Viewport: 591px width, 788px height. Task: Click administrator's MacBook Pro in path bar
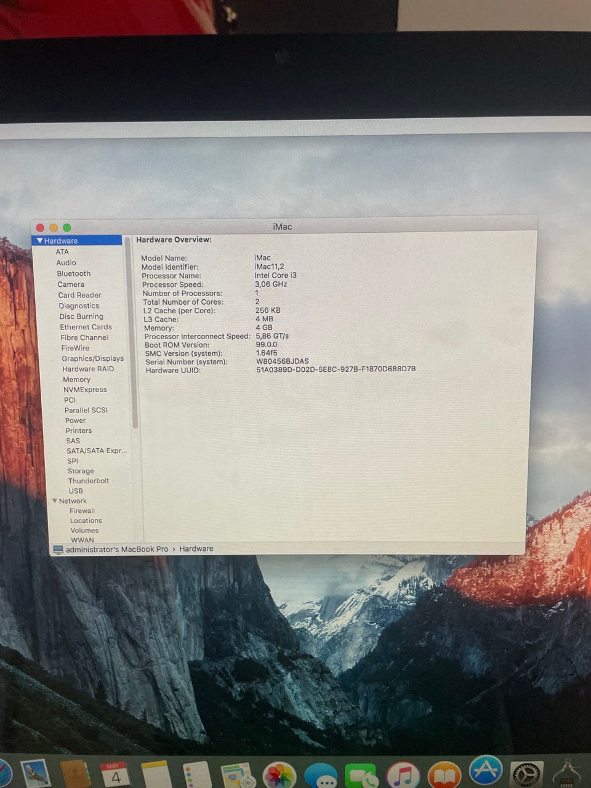pyautogui.click(x=117, y=549)
